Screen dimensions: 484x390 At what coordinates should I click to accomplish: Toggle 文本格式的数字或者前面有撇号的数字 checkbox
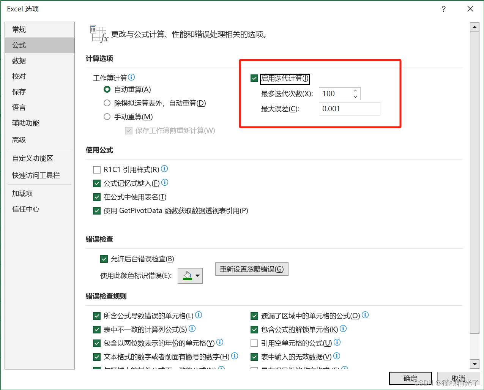97,357
